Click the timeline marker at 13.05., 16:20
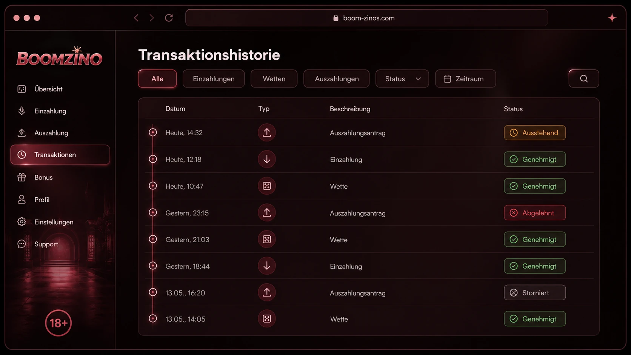The image size is (631, 355). point(153,292)
